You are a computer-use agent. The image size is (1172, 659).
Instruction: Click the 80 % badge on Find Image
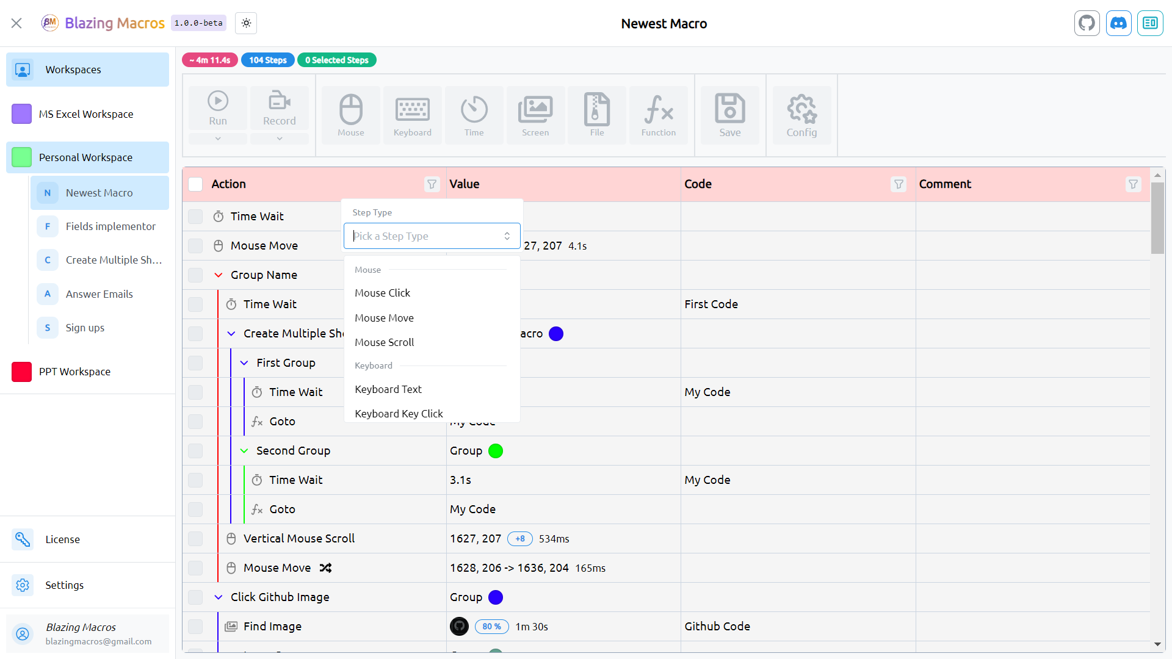tap(491, 627)
